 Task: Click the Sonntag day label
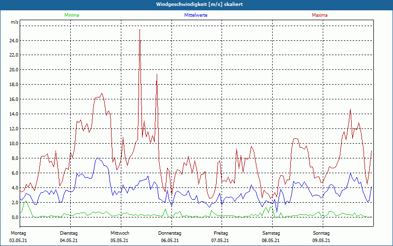[321, 233]
